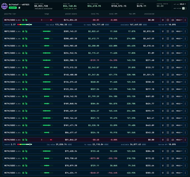The width and height of the screenshot is (190, 177).
Task: Click the $3,538.10 total PnL cell
Action: pos(94,125)
